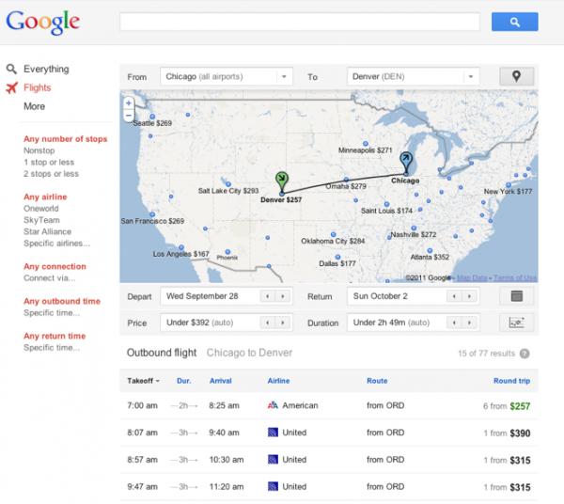Image resolution: width=564 pixels, height=504 pixels.
Task: Open the To airport dropdown arrow
Action: (471, 76)
